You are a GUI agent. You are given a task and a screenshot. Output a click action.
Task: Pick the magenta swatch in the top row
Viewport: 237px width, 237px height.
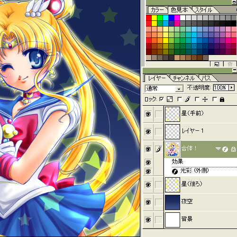(x=177, y=18)
